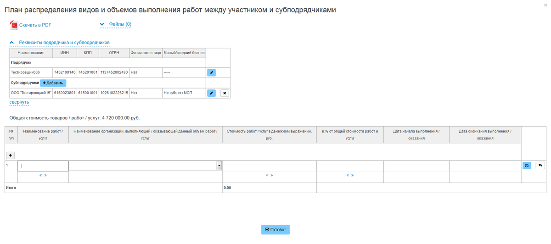Click the cost in rubles field in row 1
Screen dimensions: 551x244
pos(269,166)
